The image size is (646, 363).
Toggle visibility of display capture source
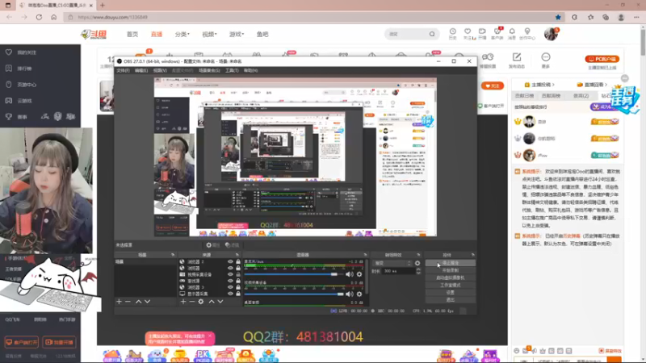click(230, 294)
